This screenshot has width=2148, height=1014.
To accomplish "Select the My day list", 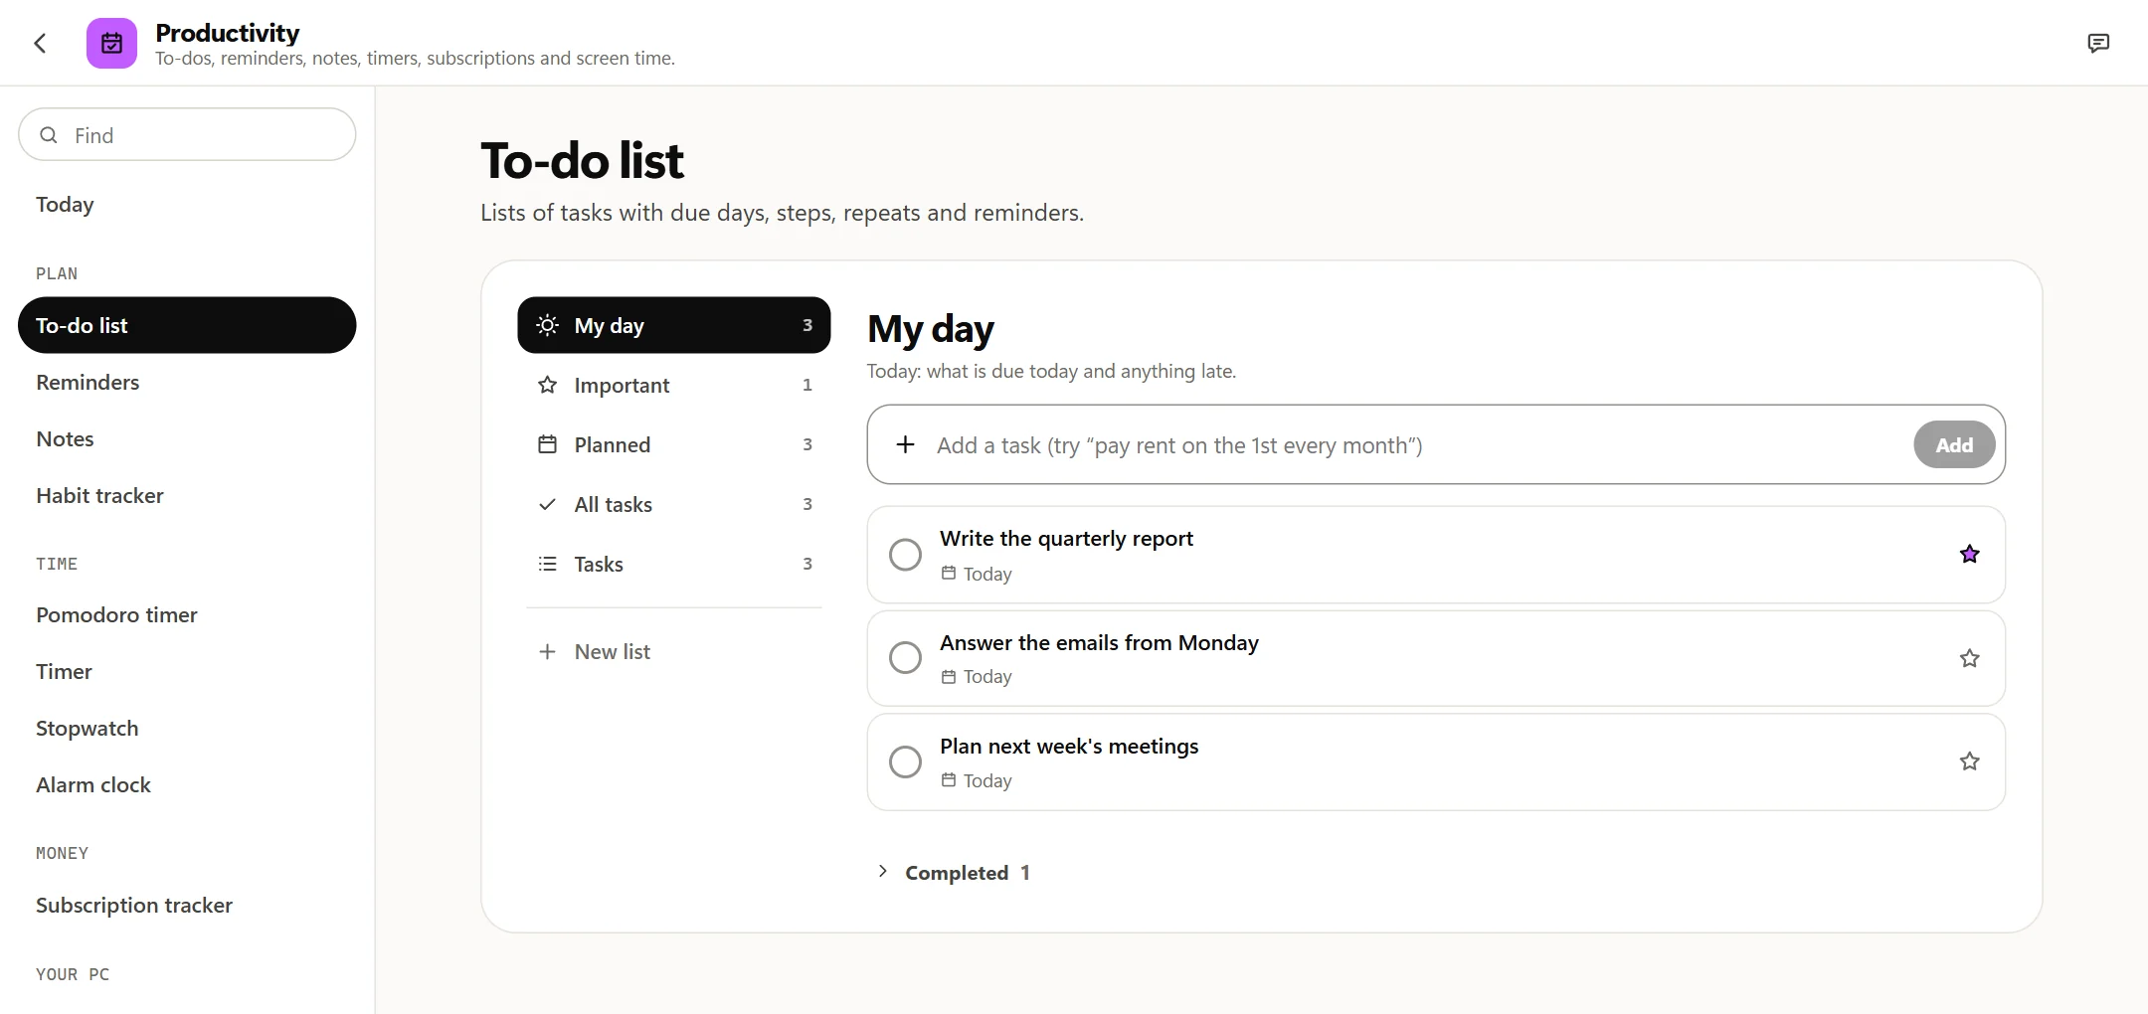I will pos(674,325).
